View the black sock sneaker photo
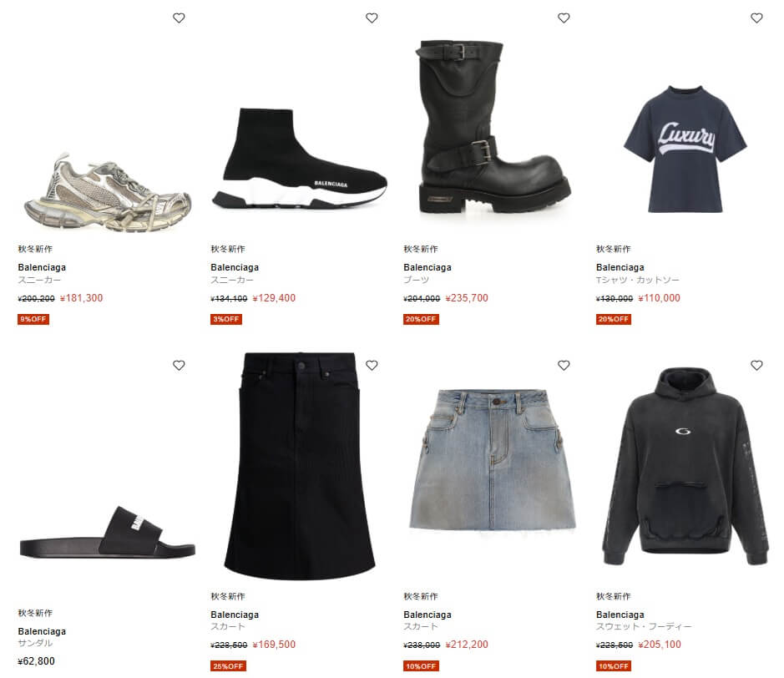 300,158
